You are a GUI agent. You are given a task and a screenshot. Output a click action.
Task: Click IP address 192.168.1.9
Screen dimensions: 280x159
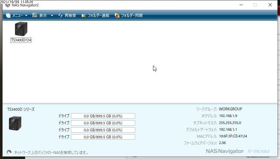pos(228,116)
